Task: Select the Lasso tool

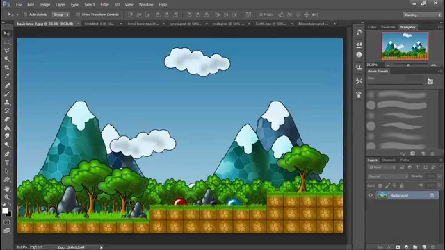Action: coord(7,51)
